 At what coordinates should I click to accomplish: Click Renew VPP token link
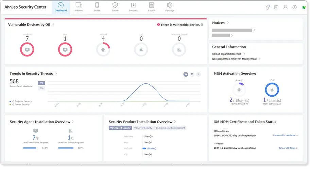coord(288,148)
